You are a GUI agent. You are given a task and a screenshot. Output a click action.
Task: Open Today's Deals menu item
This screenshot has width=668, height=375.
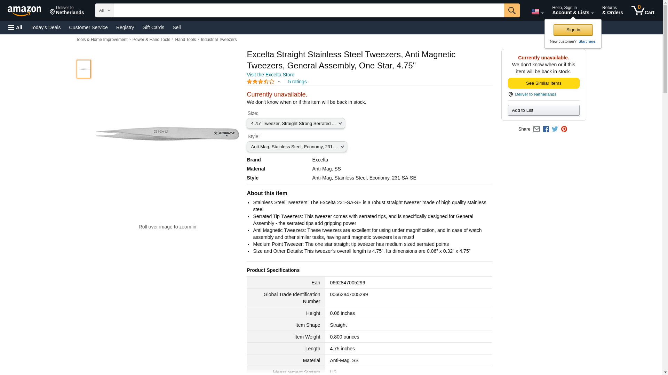46,27
